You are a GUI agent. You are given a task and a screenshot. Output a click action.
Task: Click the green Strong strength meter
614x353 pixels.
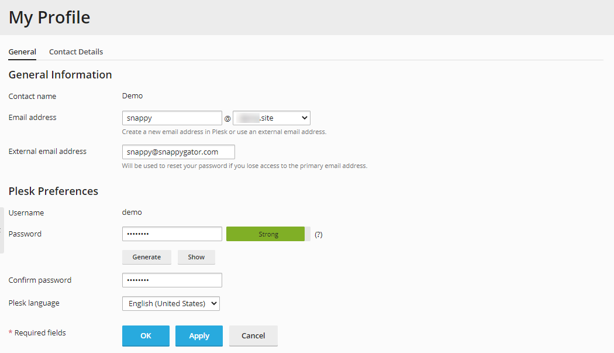pos(266,234)
